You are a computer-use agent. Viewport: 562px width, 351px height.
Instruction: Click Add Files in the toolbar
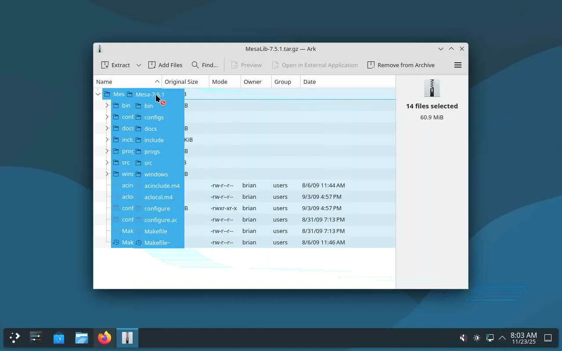(x=165, y=65)
